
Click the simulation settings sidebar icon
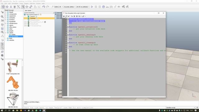click(2, 12)
